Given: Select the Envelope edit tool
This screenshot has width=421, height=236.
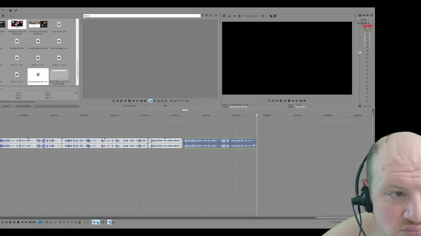Looking at the screenshot, I should coord(47,222).
